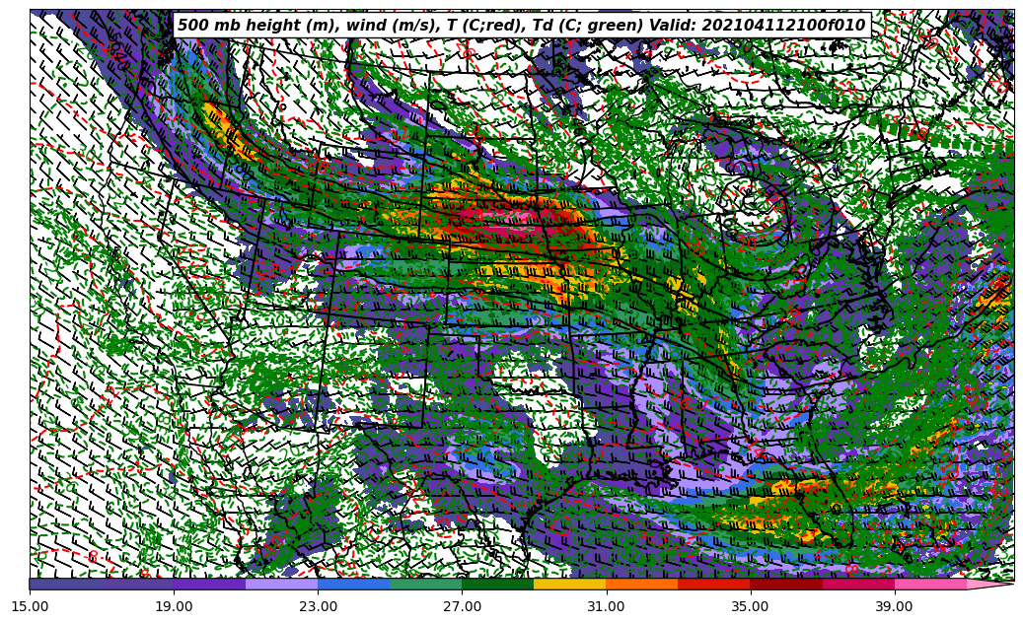The width and height of the screenshot is (1023, 623).
Task: Click the orange colorbar segment after 31.00
Action: tap(641, 584)
